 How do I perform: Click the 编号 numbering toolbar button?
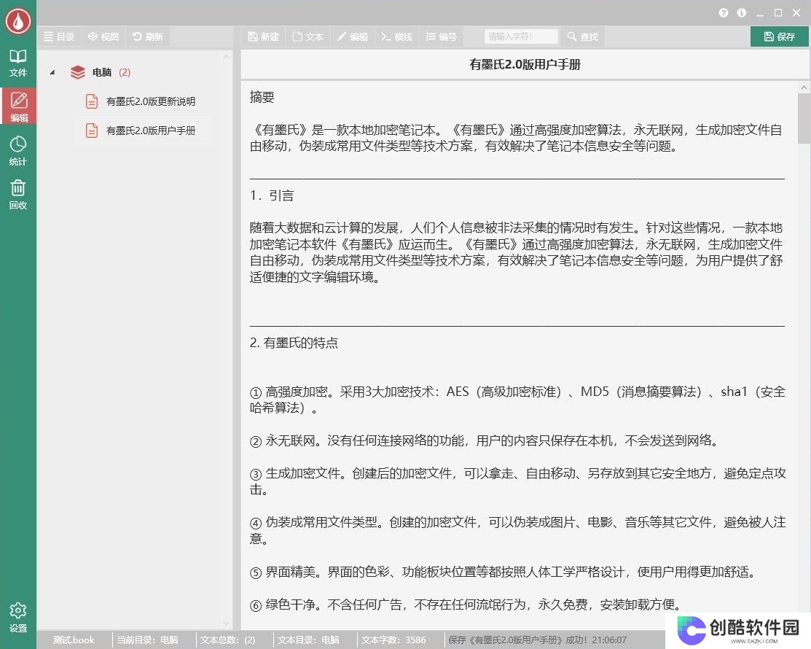[x=441, y=36]
